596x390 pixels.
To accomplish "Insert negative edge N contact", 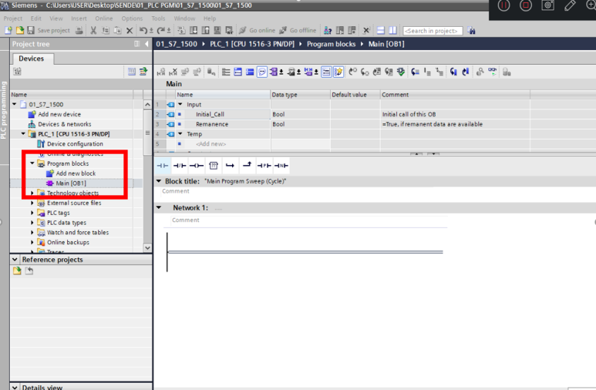I will 281,166.
